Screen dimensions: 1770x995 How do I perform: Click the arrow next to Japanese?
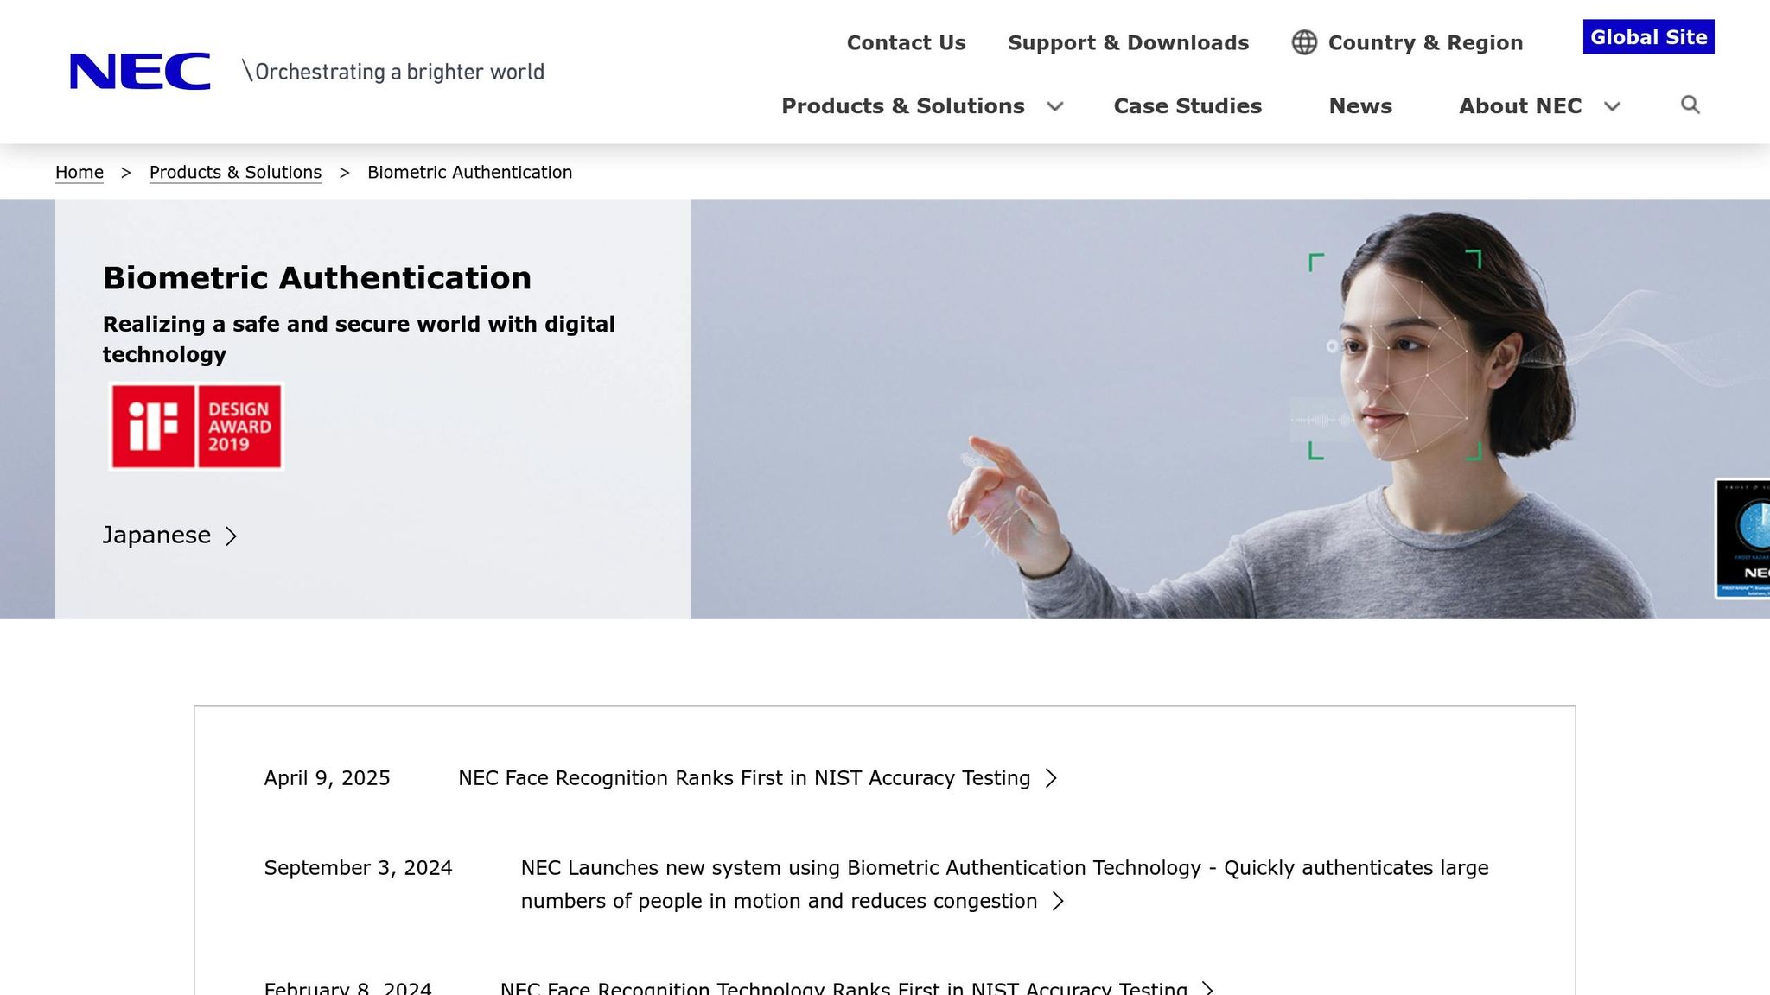(x=231, y=536)
